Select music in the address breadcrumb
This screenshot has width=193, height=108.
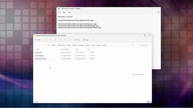coord(93,45)
